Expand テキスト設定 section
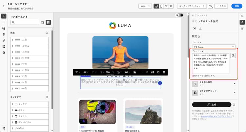The width and height of the screenshot is (246, 132). [214, 84]
